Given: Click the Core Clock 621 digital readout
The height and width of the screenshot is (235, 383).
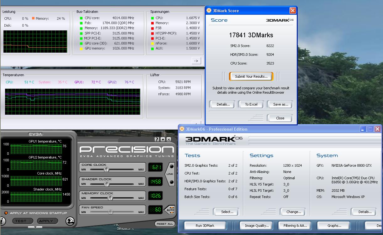Looking at the screenshot, I should pyautogui.click(x=155, y=167).
